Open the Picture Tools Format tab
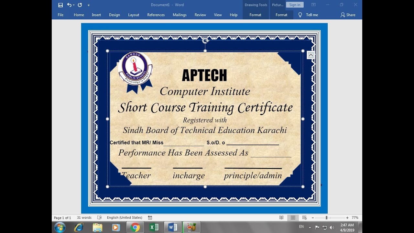414x233 pixels. 281,15
